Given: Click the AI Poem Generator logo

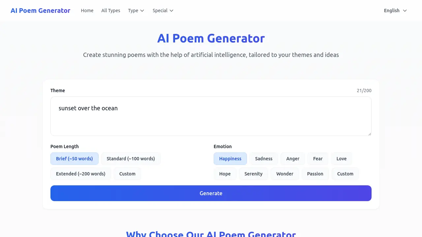Looking at the screenshot, I should [x=40, y=11].
